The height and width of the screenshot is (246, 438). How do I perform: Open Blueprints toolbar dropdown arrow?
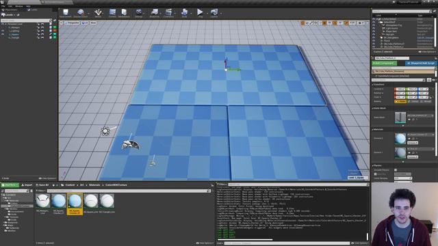(161, 13)
